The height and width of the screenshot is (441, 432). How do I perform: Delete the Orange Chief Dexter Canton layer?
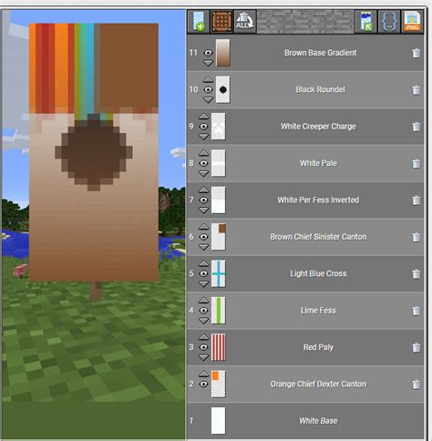tap(417, 385)
